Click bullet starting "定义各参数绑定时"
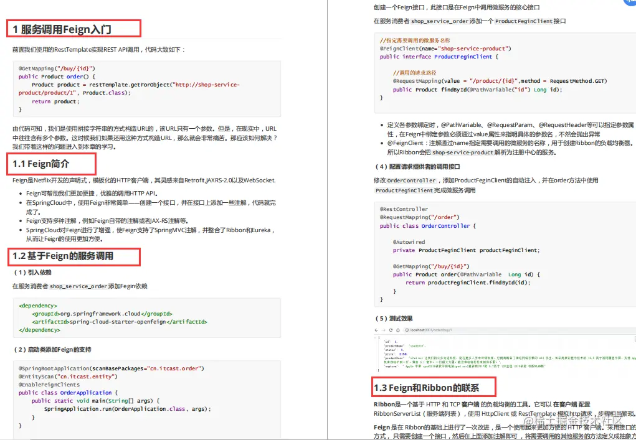This screenshot has width=636, height=440. 511,129
